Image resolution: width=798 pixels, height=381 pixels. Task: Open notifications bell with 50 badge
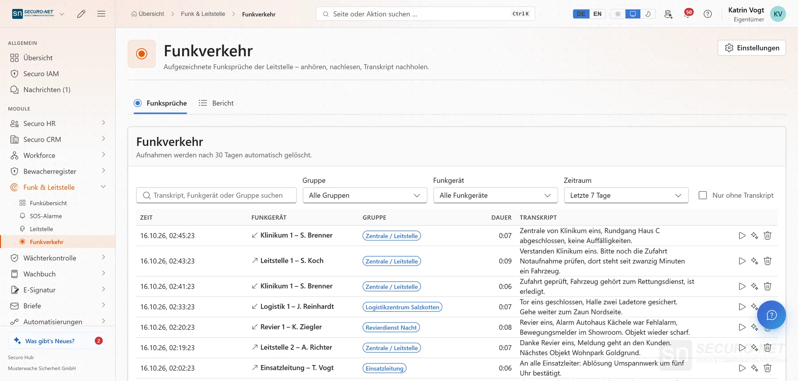[x=688, y=14]
